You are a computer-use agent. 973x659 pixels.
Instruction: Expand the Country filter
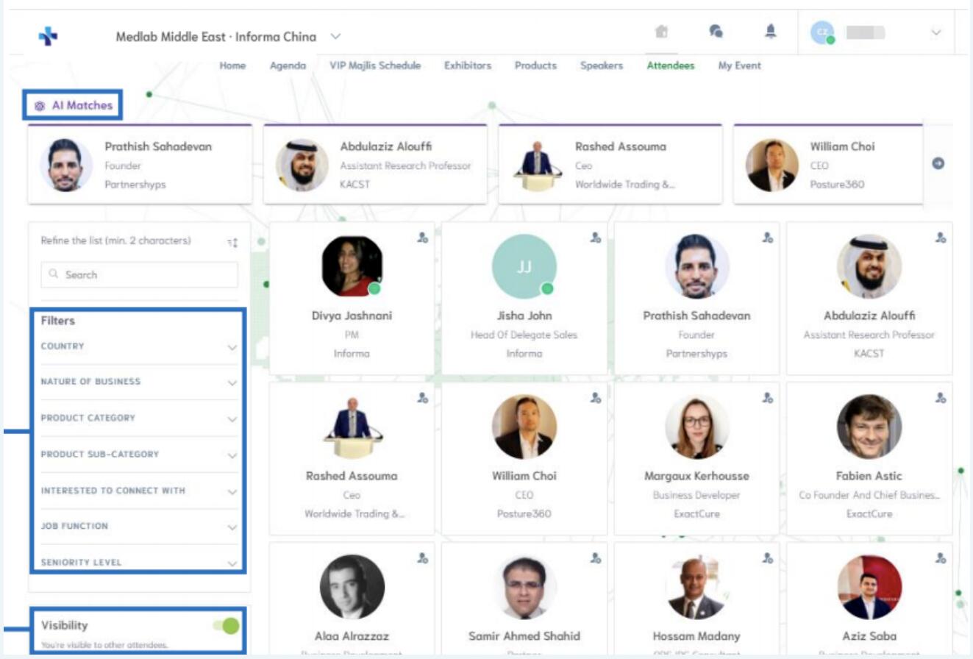[139, 346]
